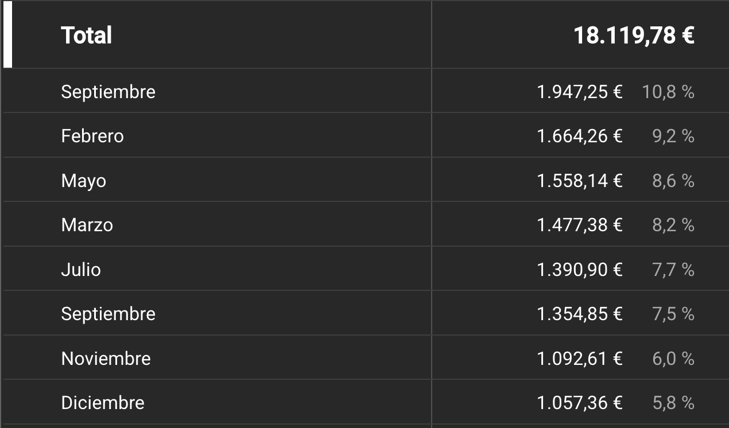Click the 10,8 % percentage
The height and width of the screenshot is (428, 729).
[668, 92]
